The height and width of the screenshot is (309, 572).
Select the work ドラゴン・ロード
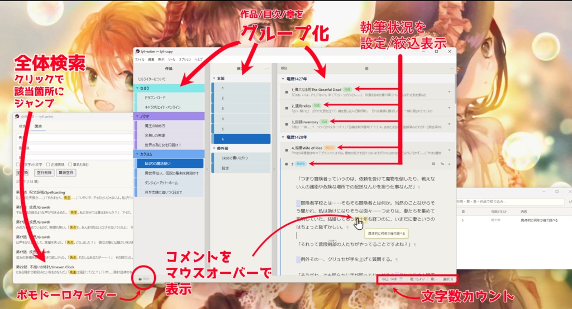tap(169, 98)
